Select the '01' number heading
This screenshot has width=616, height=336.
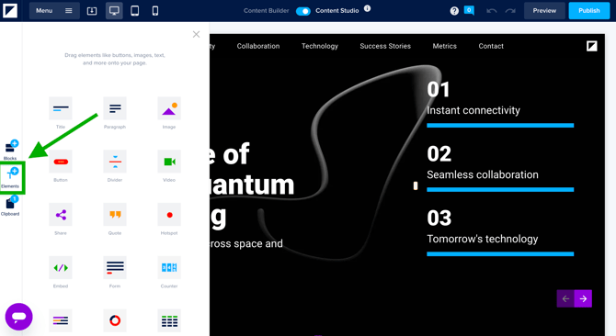[x=438, y=90]
